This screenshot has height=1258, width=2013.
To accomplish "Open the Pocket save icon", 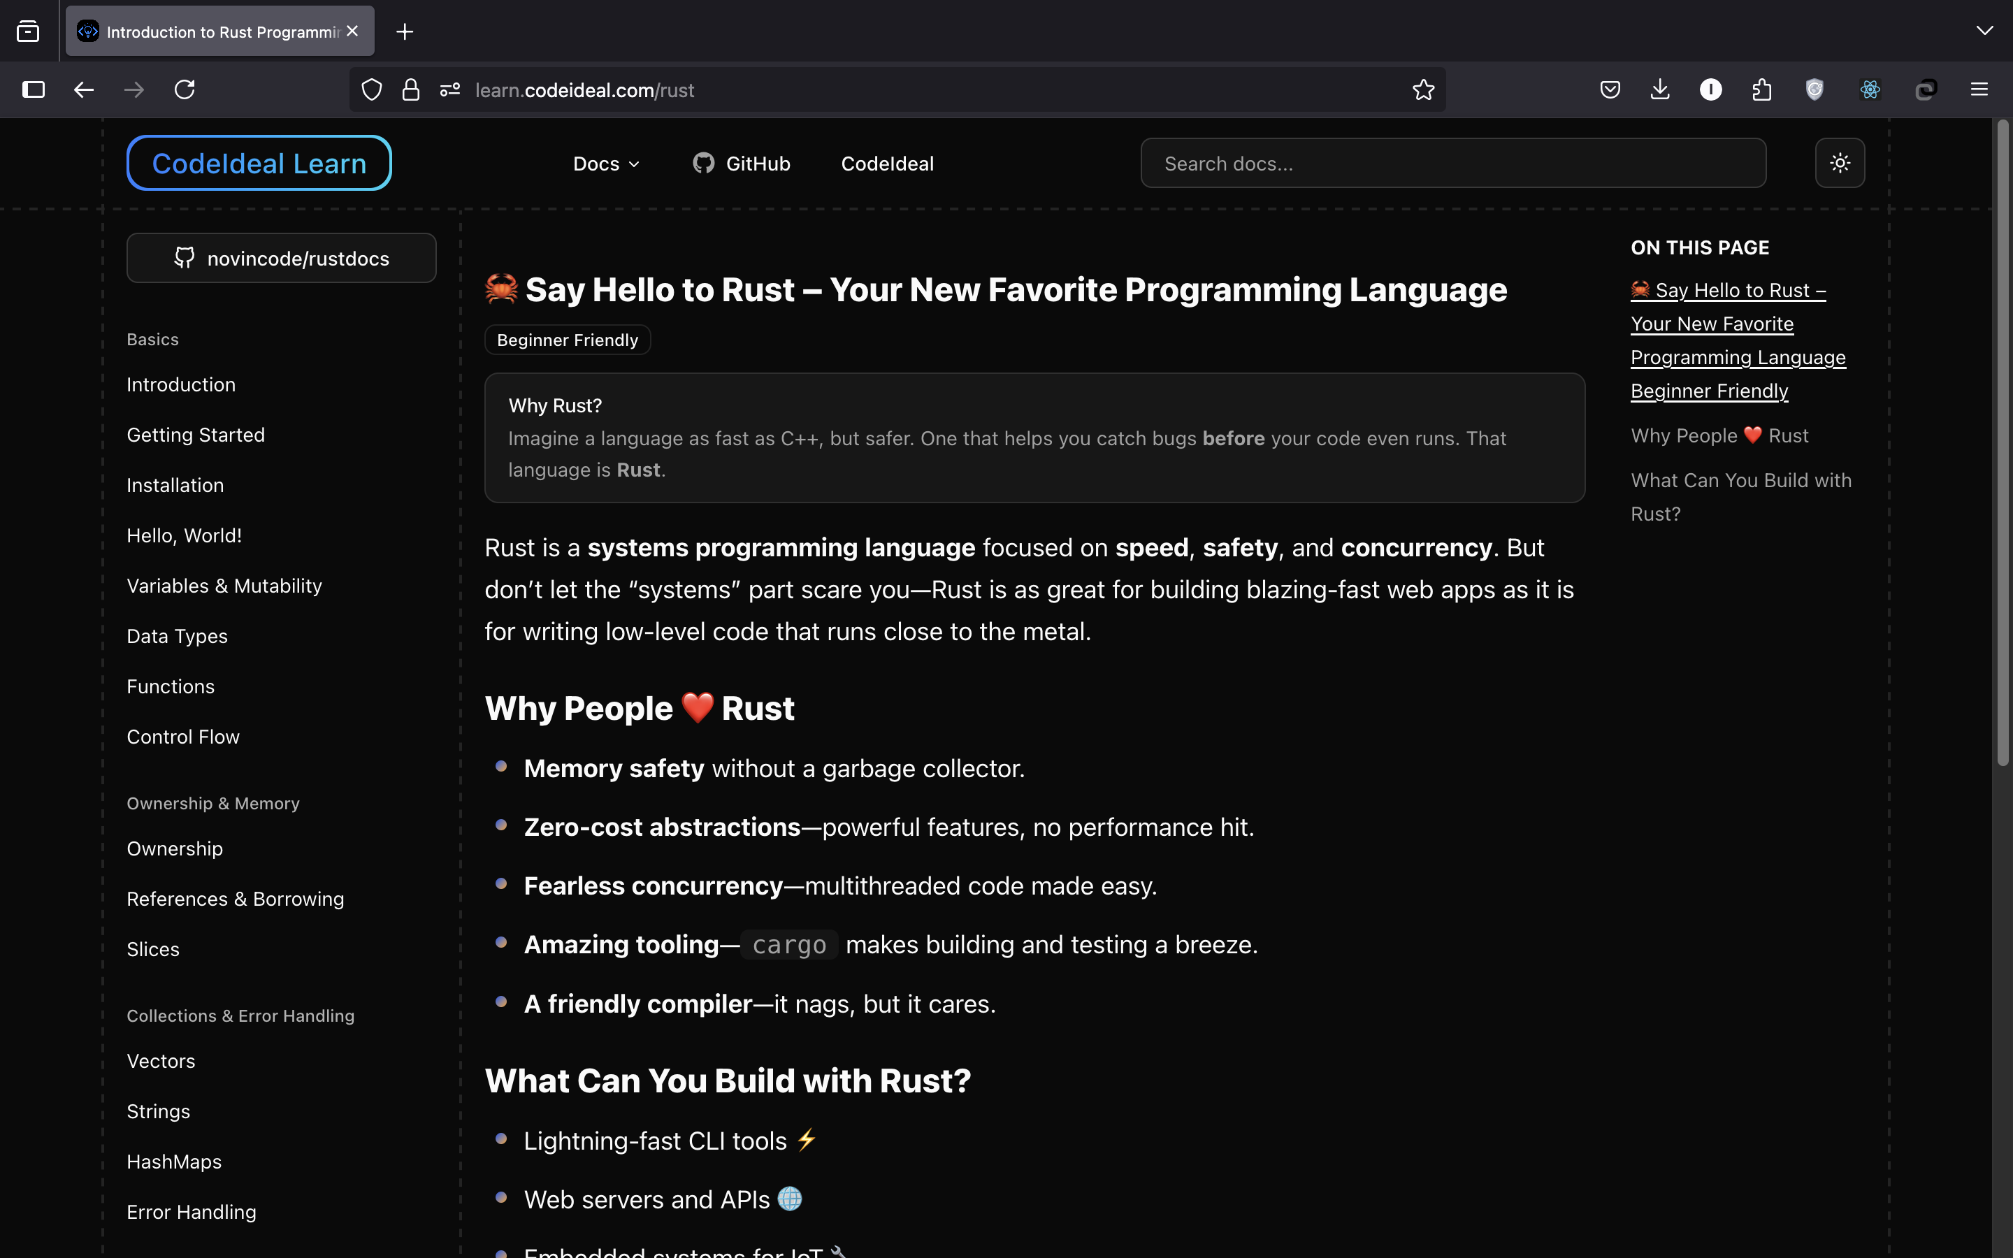I will point(1610,90).
